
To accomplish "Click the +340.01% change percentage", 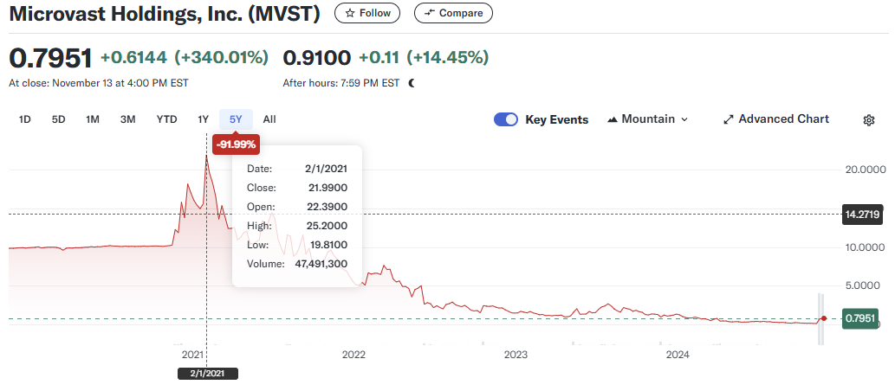I will [222, 58].
